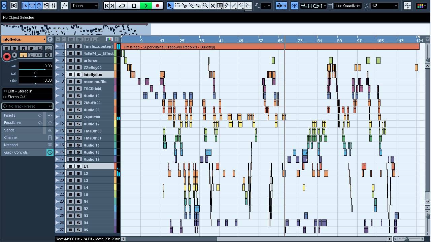Open the Inserts inspector section
431x242 pixels.
[x=28, y=115]
